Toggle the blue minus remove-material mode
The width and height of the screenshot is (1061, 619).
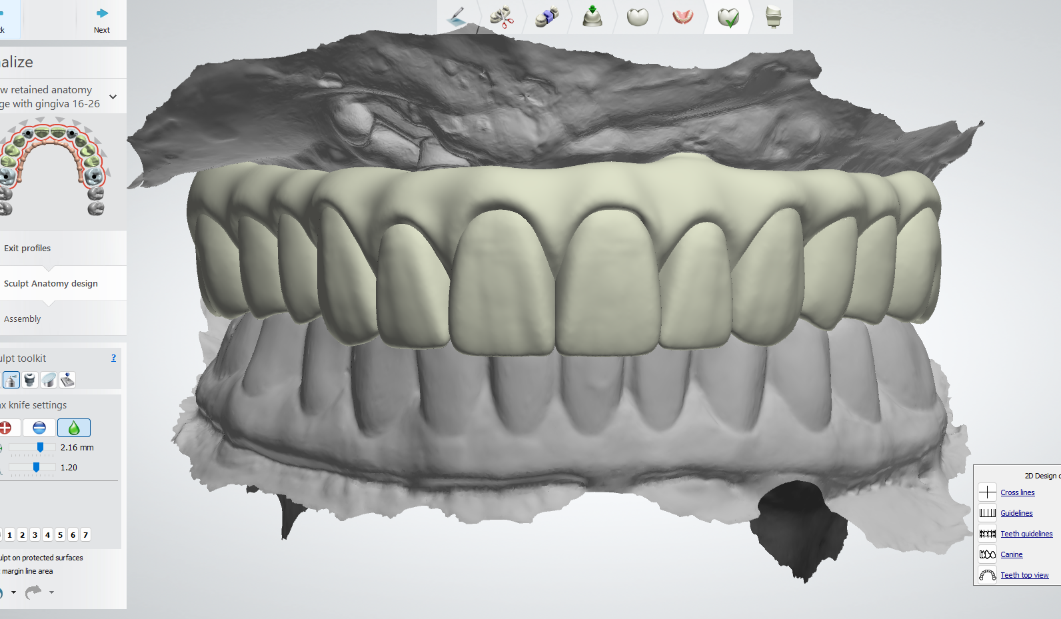pyautogui.click(x=39, y=428)
